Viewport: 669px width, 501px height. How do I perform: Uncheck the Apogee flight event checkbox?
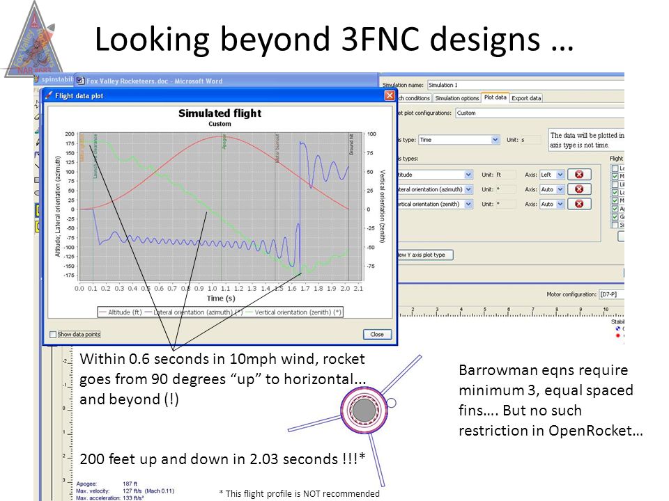pos(615,209)
